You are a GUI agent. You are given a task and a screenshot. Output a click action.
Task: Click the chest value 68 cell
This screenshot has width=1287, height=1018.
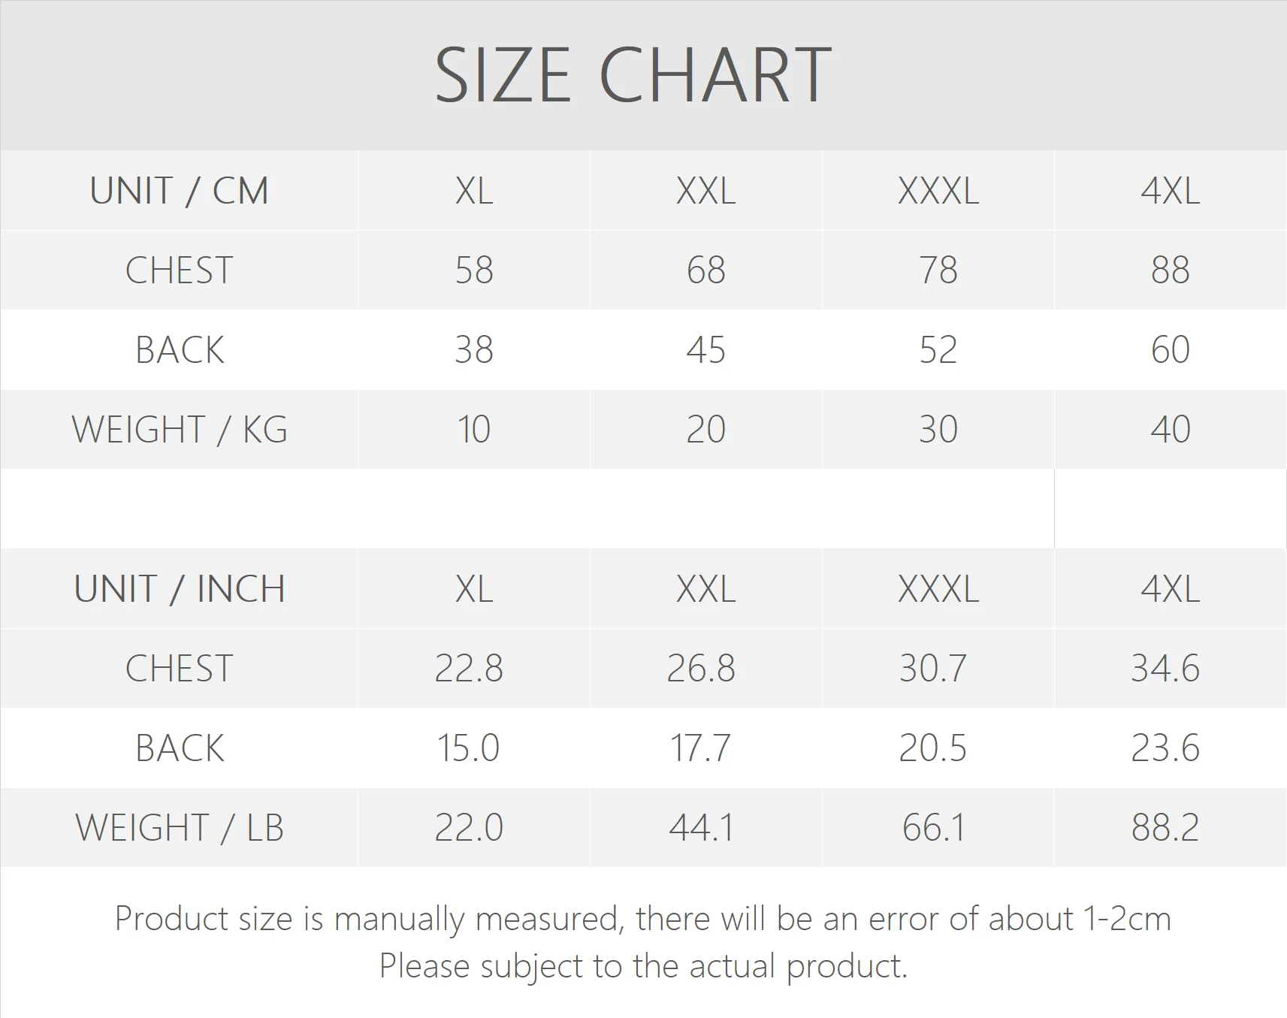click(x=705, y=270)
